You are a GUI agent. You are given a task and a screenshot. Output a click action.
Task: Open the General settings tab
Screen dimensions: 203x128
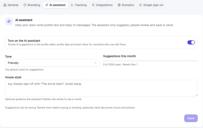[x=11, y=5]
